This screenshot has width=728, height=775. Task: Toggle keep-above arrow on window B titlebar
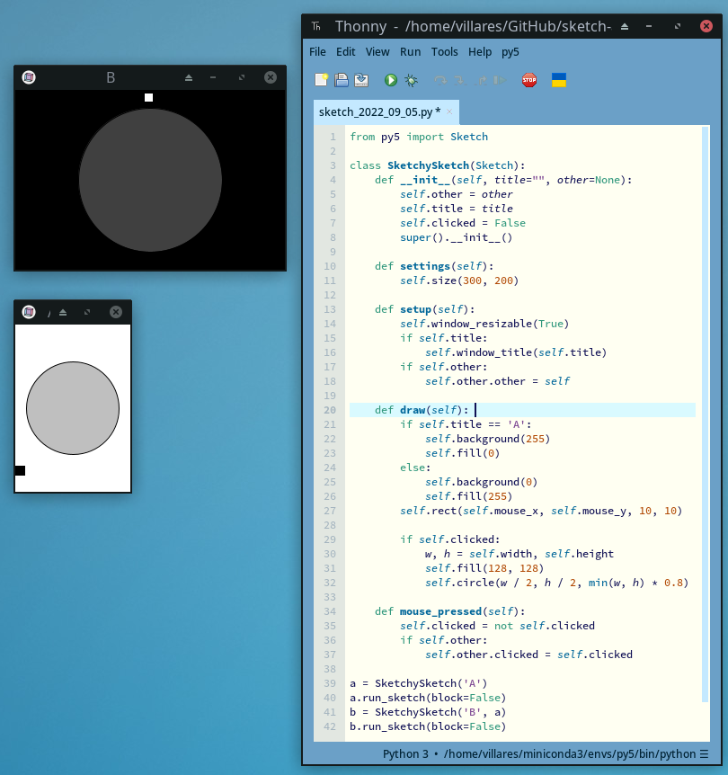point(189,78)
